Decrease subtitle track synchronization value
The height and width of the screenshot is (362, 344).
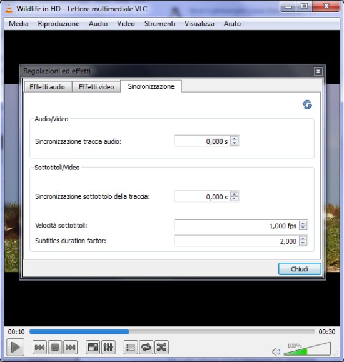pos(235,199)
